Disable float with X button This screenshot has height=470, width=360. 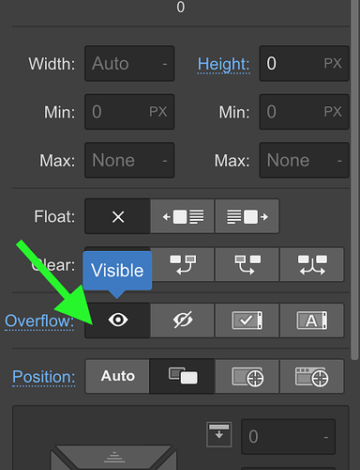tap(117, 216)
